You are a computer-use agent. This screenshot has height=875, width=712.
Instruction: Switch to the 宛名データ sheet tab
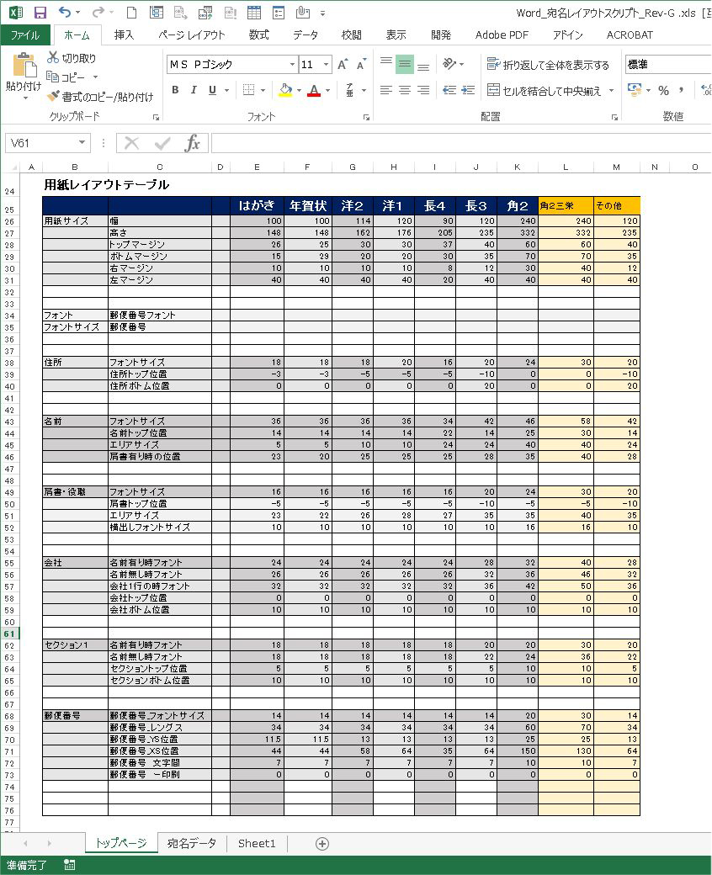191,843
